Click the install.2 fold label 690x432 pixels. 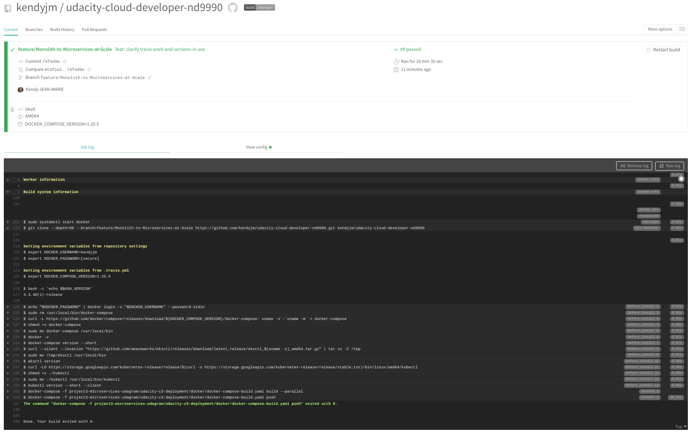click(x=650, y=397)
